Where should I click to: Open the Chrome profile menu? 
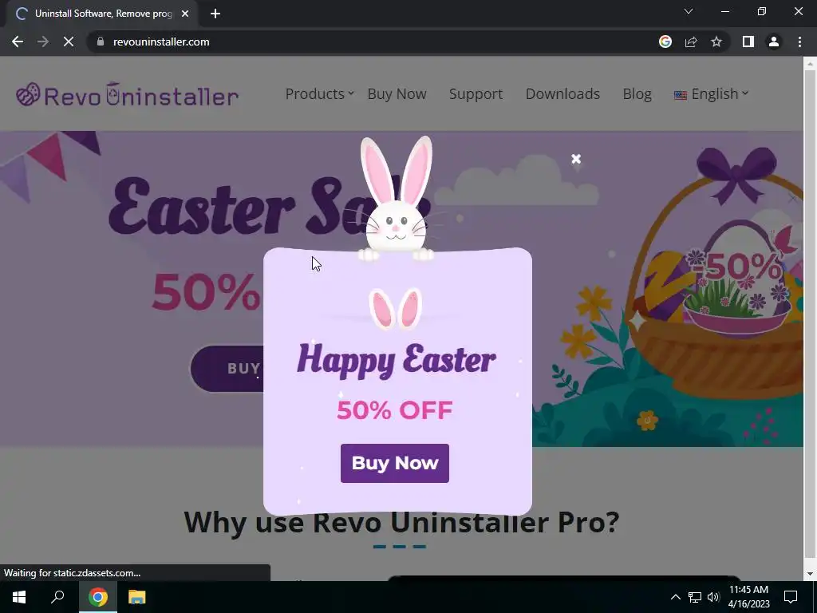click(774, 42)
